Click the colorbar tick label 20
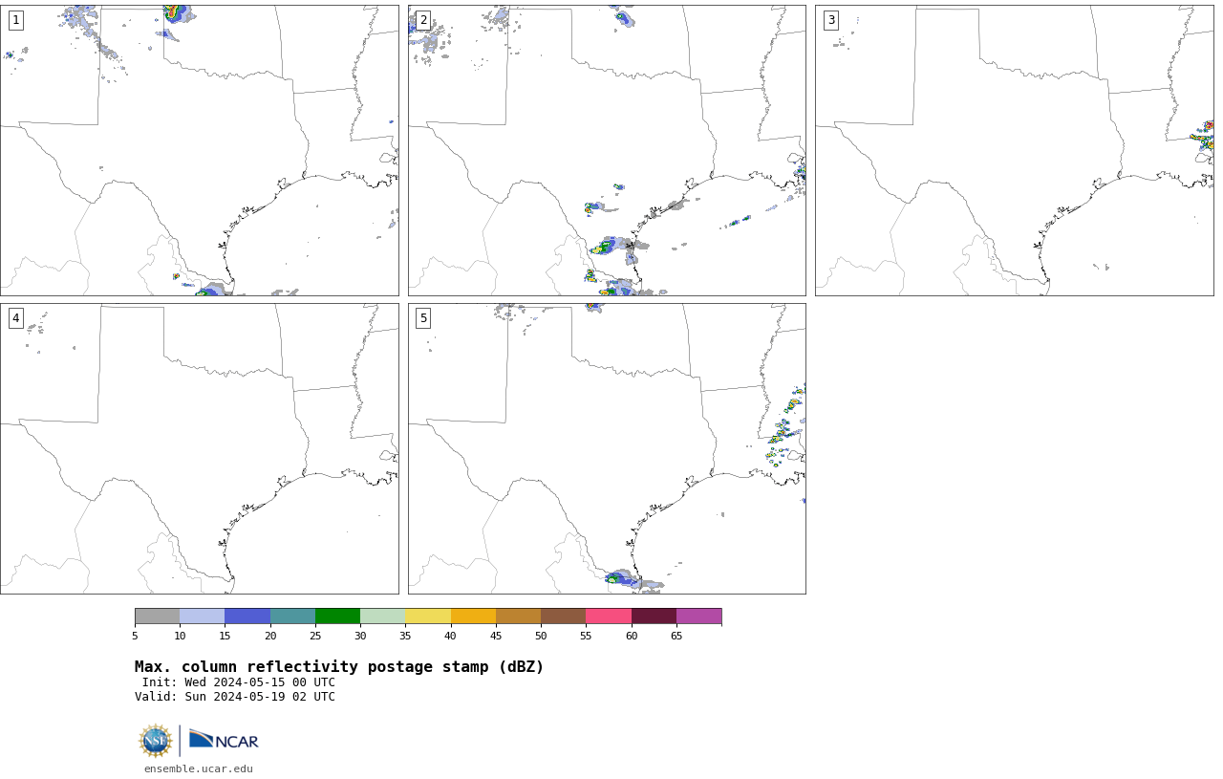The width and height of the screenshot is (1223, 779). (270, 636)
